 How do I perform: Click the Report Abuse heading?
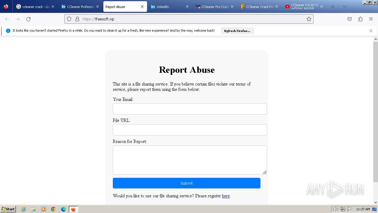(187, 70)
